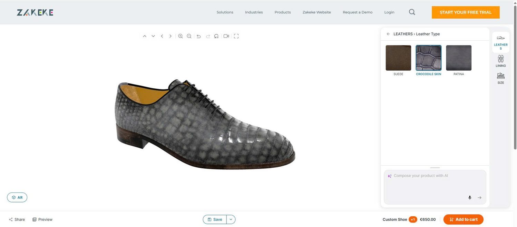517x227 pixels.
Task: Open the Products menu
Action: pos(283,12)
